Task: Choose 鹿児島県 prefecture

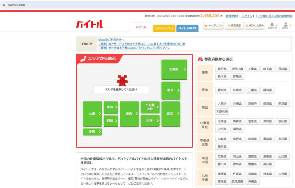Action: 237,182
